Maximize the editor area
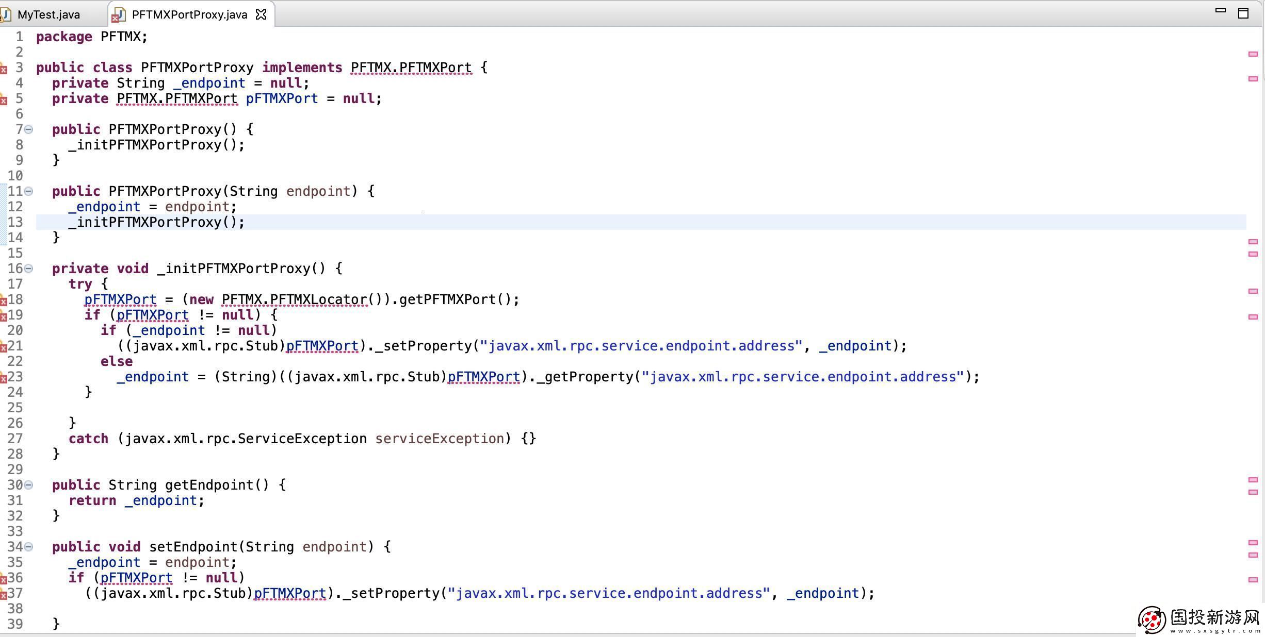 pos(1243,13)
